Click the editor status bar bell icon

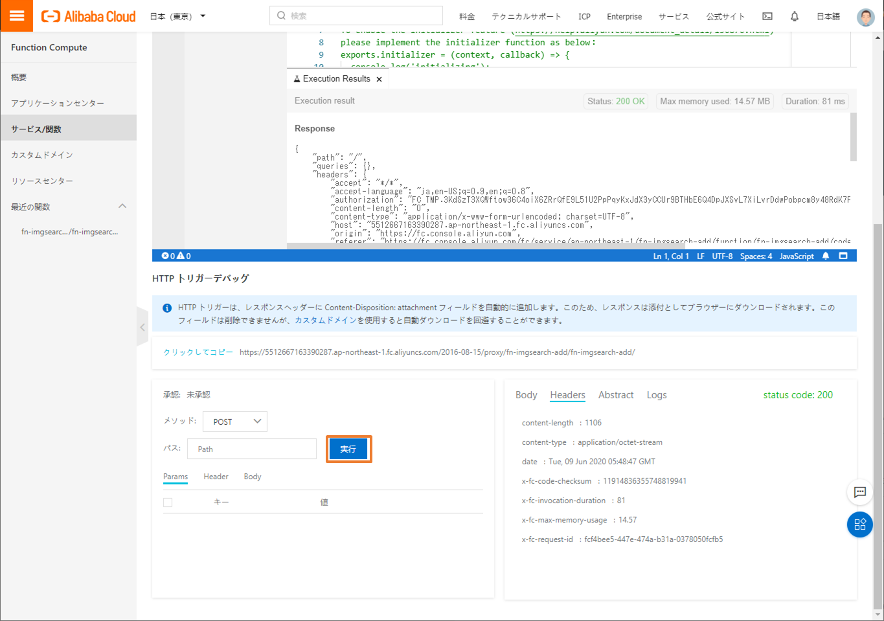click(826, 256)
